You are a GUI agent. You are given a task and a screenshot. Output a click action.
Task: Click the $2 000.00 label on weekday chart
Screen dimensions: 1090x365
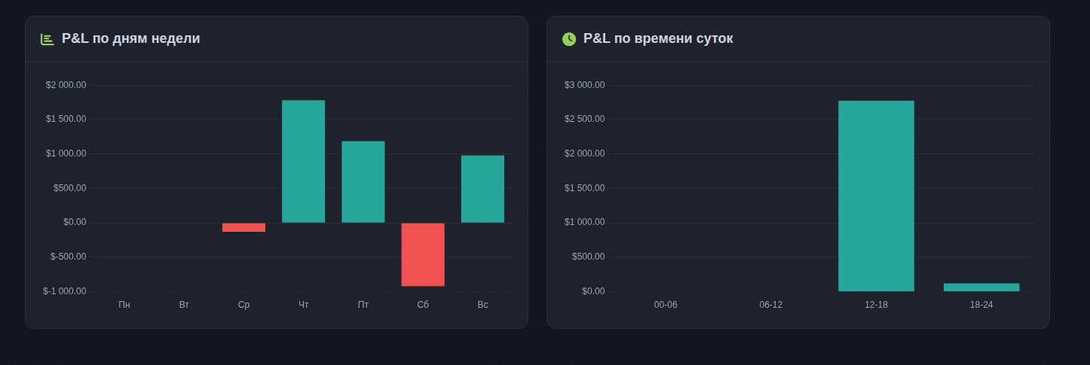click(66, 85)
